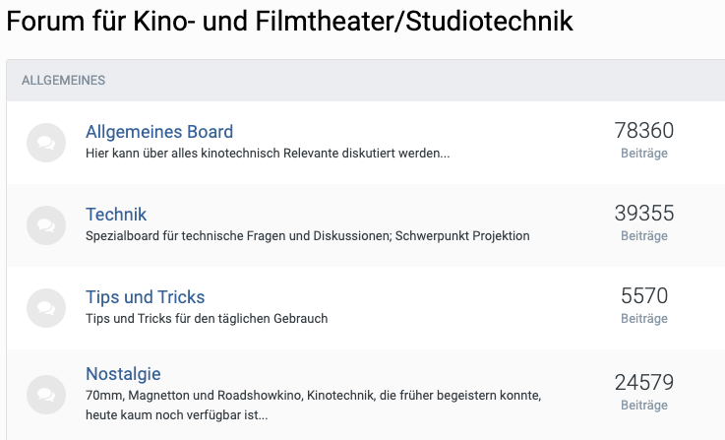Click the Technik forum chat bubble icon

(46, 225)
